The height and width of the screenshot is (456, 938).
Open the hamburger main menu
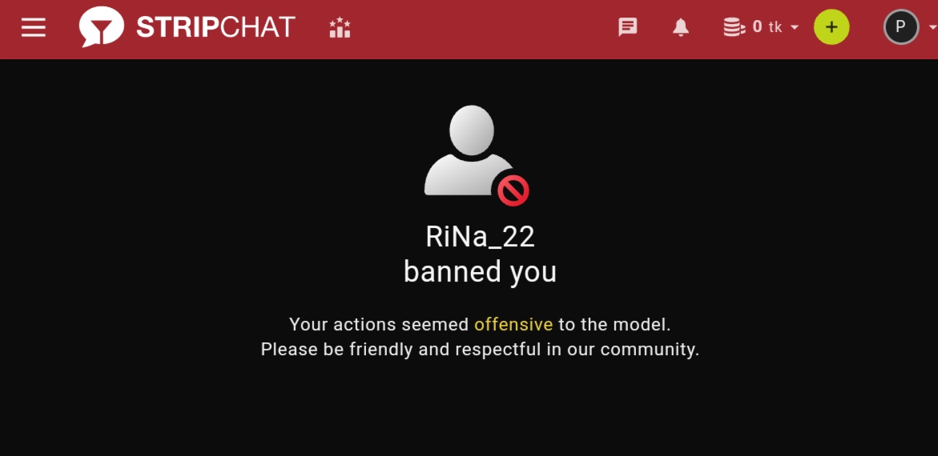(34, 27)
